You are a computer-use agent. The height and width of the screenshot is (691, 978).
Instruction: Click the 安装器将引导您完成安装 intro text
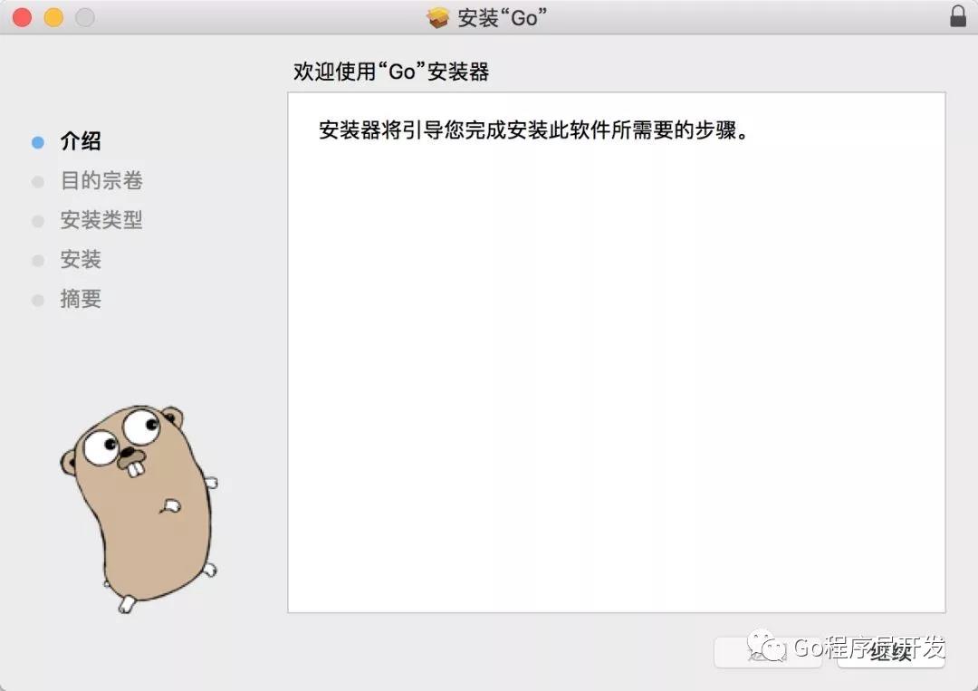click(x=533, y=130)
